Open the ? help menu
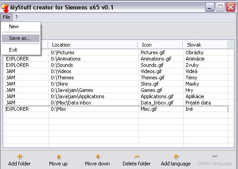238x169 pixels. [x=17, y=17]
